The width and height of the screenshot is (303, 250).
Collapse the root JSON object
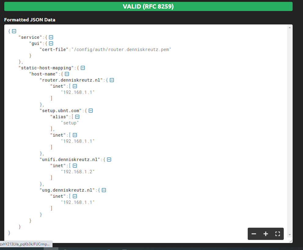coord(14,31)
